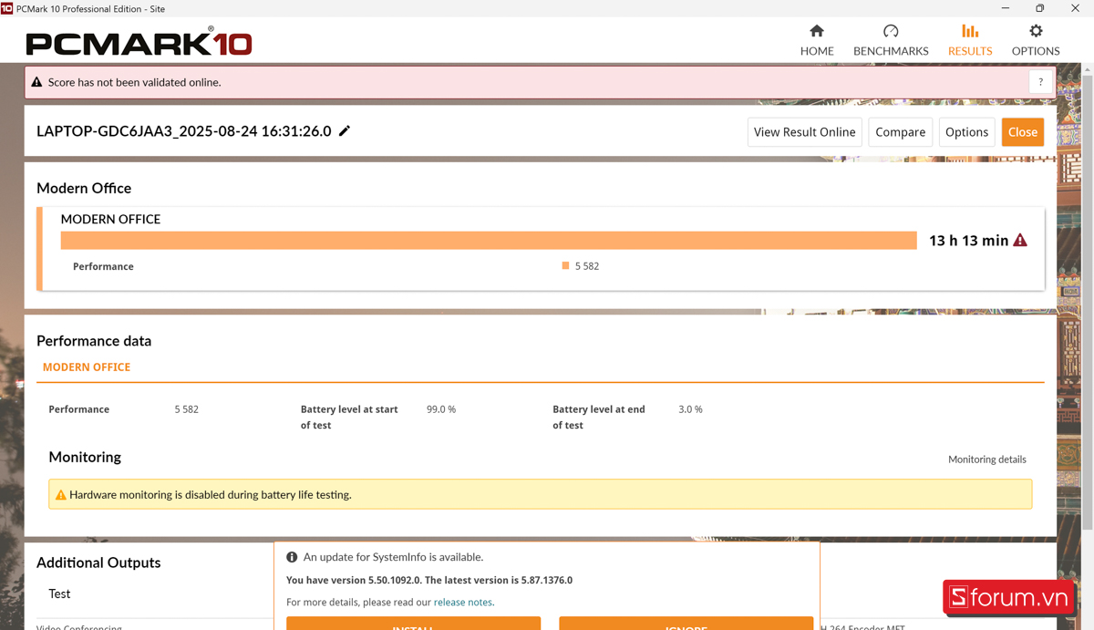Open Monitoring details link
Screen dimensions: 1094x630
click(x=986, y=460)
